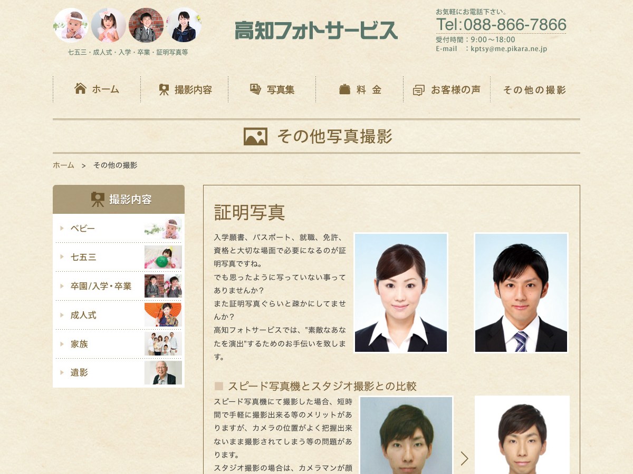Click the woman's ID photo sample
The height and width of the screenshot is (474, 633).
(401, 293)
